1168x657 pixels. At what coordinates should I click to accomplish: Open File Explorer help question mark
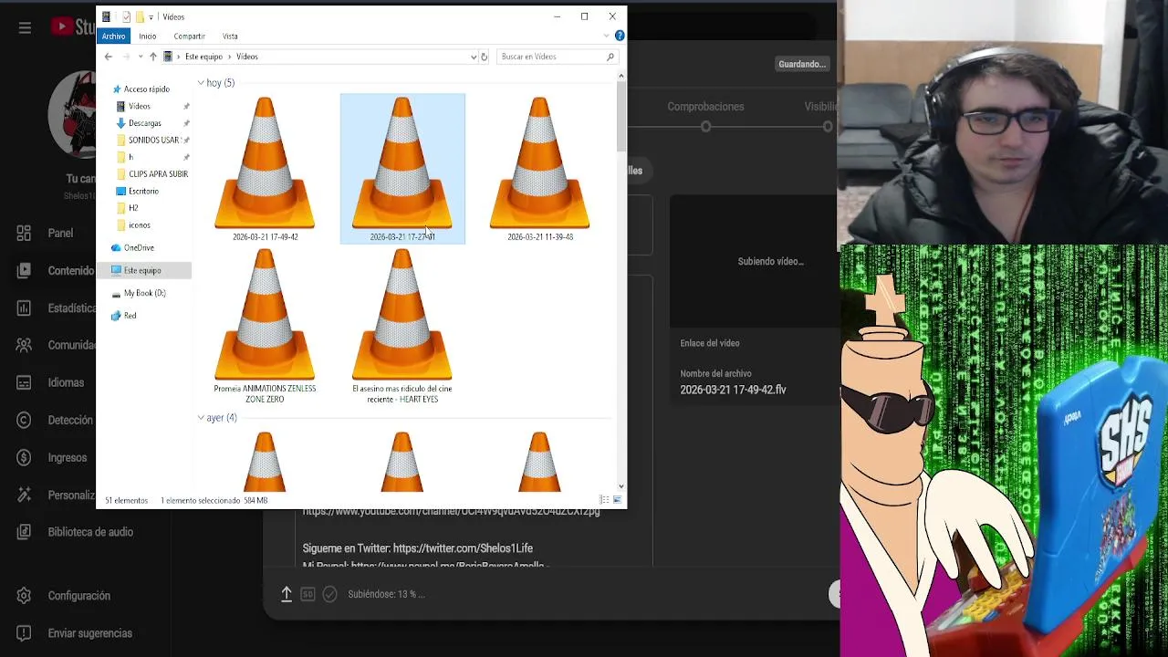pyautogui.click(x=620, y=36)
